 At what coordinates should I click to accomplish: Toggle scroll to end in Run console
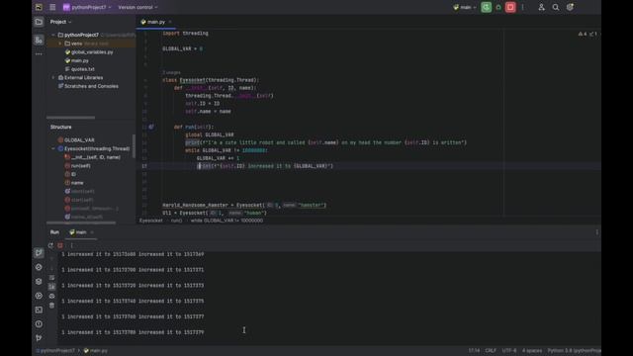click(x=51, y=287)
